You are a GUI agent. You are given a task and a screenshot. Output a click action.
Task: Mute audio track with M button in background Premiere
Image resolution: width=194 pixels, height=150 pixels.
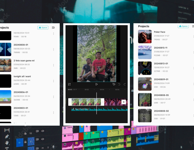[x=43, y=148]
